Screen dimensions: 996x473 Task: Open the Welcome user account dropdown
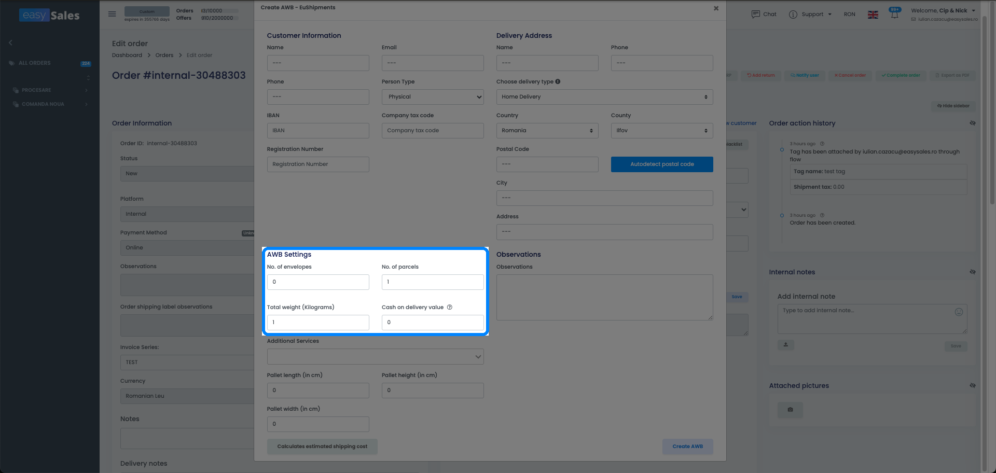tap(943, 10)
